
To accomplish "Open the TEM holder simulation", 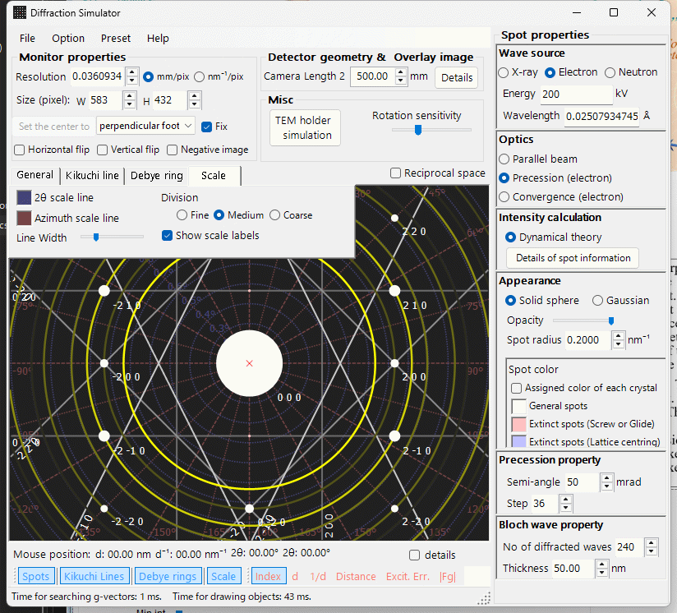I will (304, 127).
